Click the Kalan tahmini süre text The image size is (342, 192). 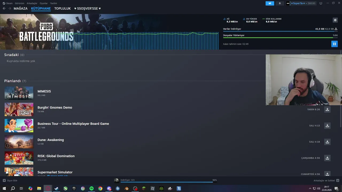(x=236, y=44)
